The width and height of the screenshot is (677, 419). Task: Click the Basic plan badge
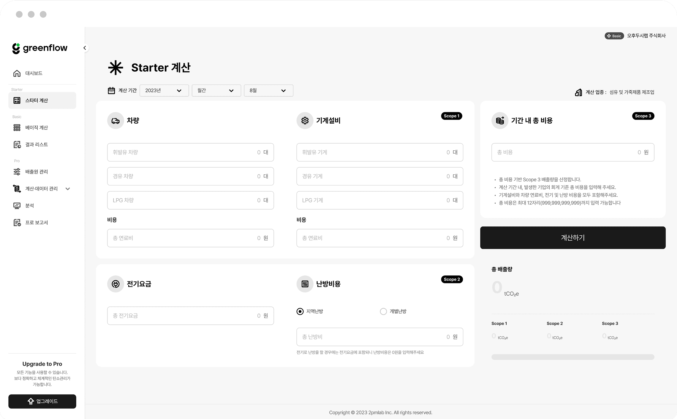coord(614,36)
